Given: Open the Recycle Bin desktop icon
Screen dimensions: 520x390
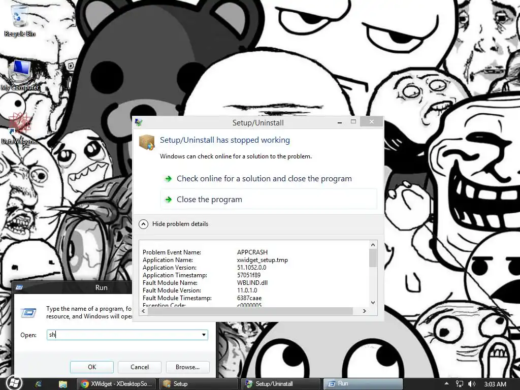Looking at the screenshot, I should 19,19.
